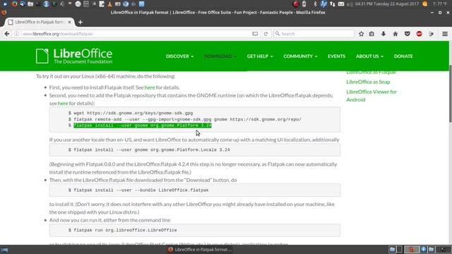Open the battery indicator tray icon
This screenshot has width=452, height=254.
coord(304,4)
